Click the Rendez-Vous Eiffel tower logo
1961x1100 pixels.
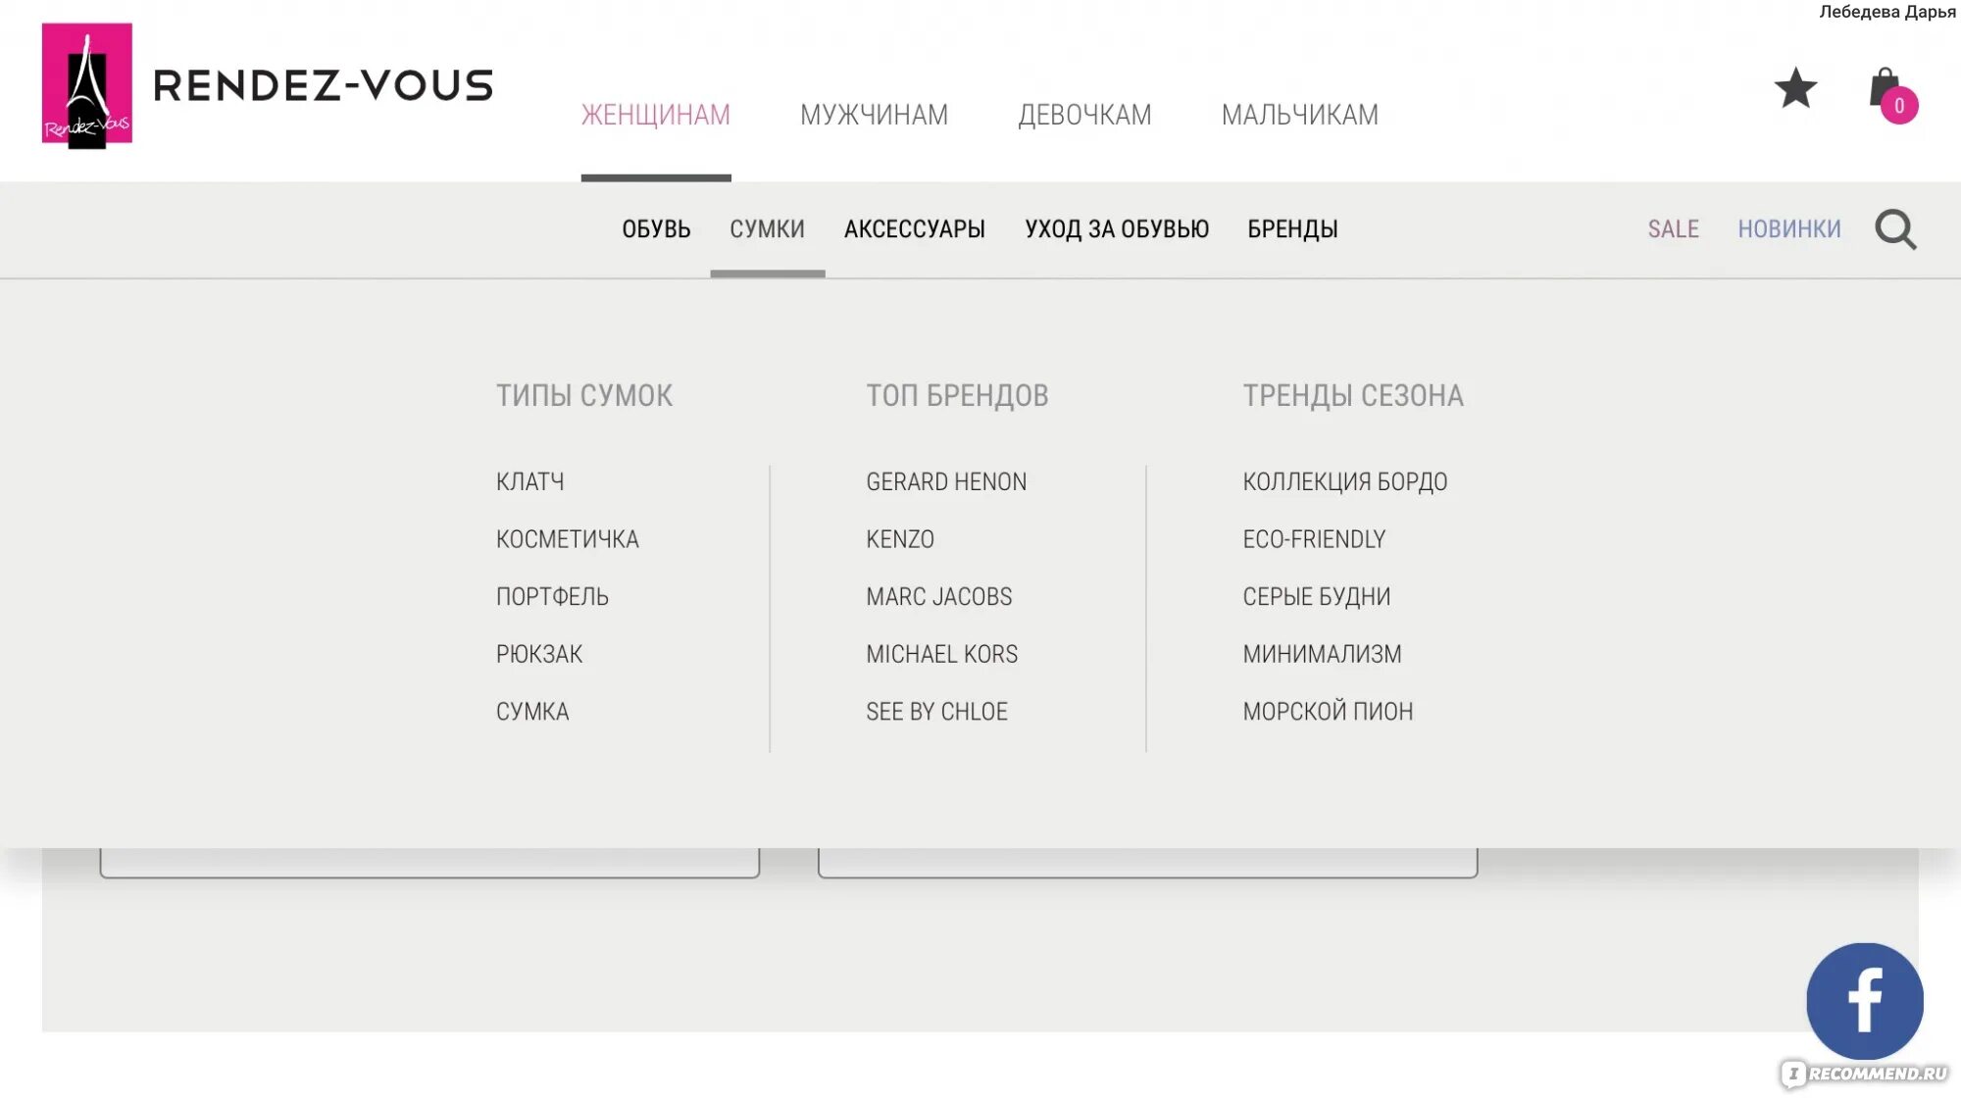click(x=86, y=85)
